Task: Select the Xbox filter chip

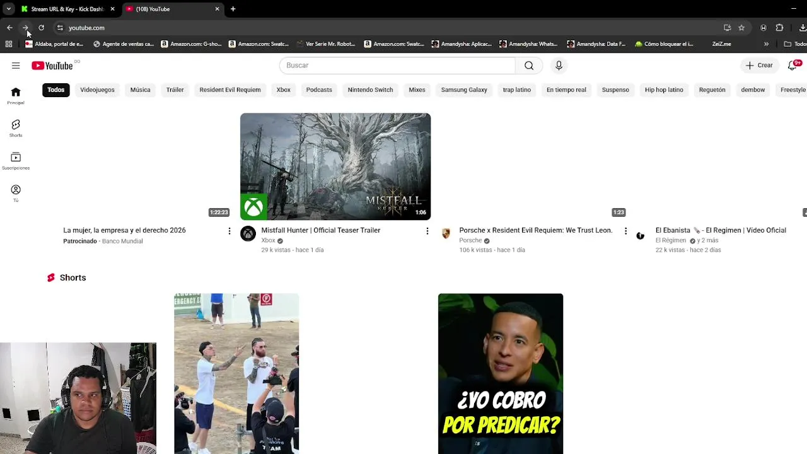Action: (x=284, y=90)
